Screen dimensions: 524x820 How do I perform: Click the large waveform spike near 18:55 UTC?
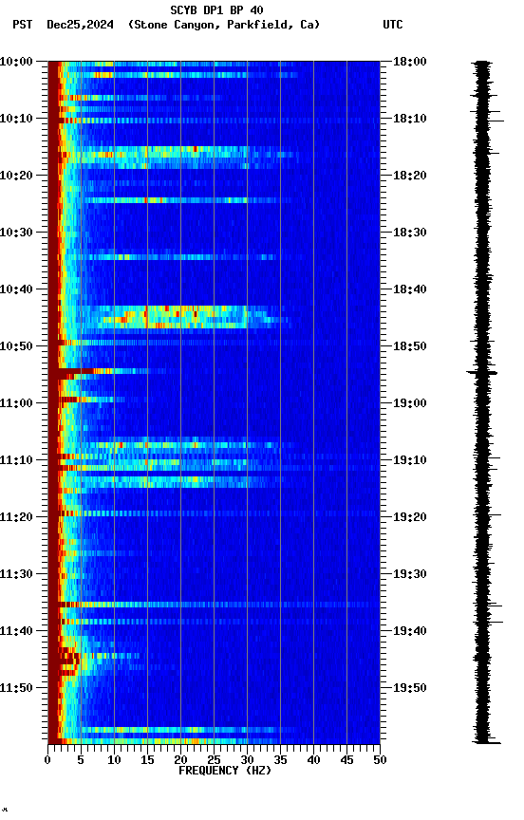481,373
